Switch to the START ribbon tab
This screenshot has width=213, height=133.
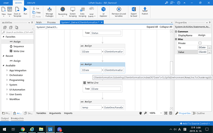6,3
